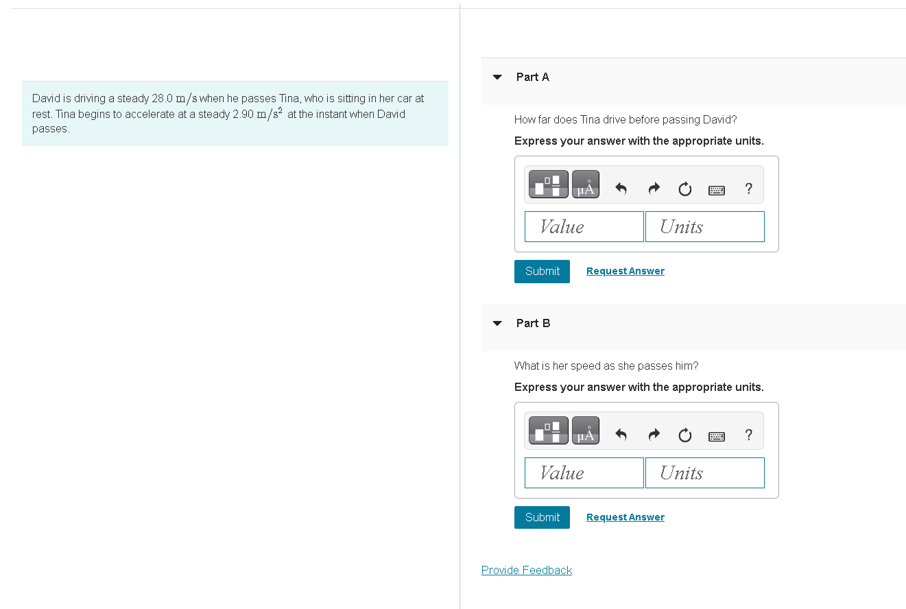Image resolution: width=906 pixels, height=609 pixels.
Task: Open the Provide Feedback link
Action: [x=527, y=570]
